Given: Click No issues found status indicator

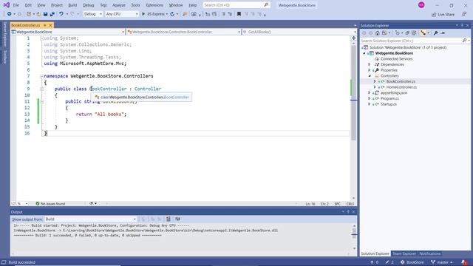Looking at the screenshot, I should pos(50,204).
